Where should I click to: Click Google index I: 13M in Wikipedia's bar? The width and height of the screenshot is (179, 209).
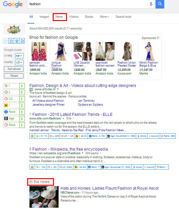41,167
